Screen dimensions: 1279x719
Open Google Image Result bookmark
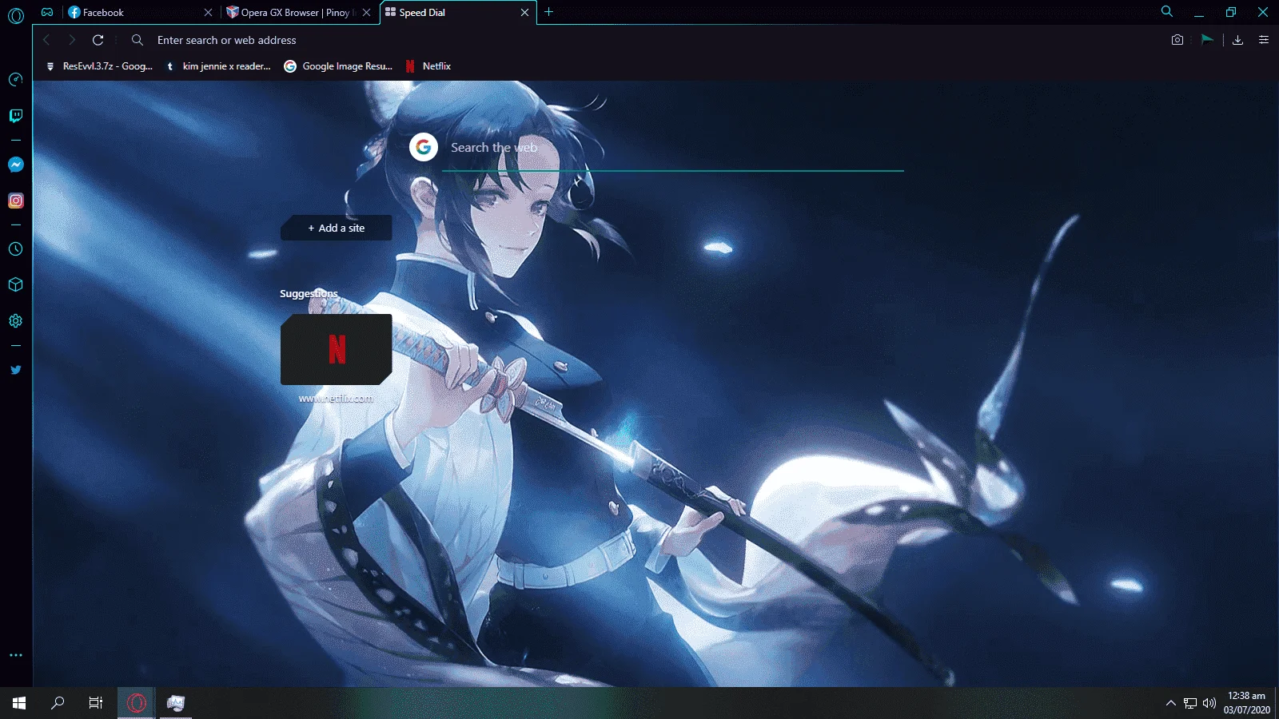tap(338, 66)
